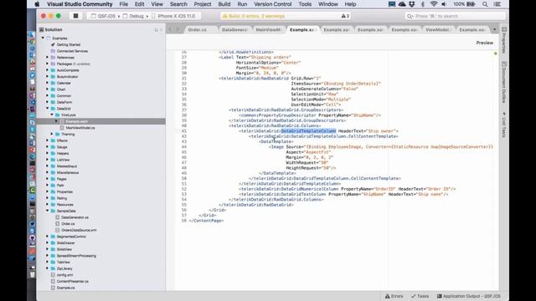Select OrdersDataSource.xml in the tree
This screenshot has width=536, height=301.
(79, 230)
